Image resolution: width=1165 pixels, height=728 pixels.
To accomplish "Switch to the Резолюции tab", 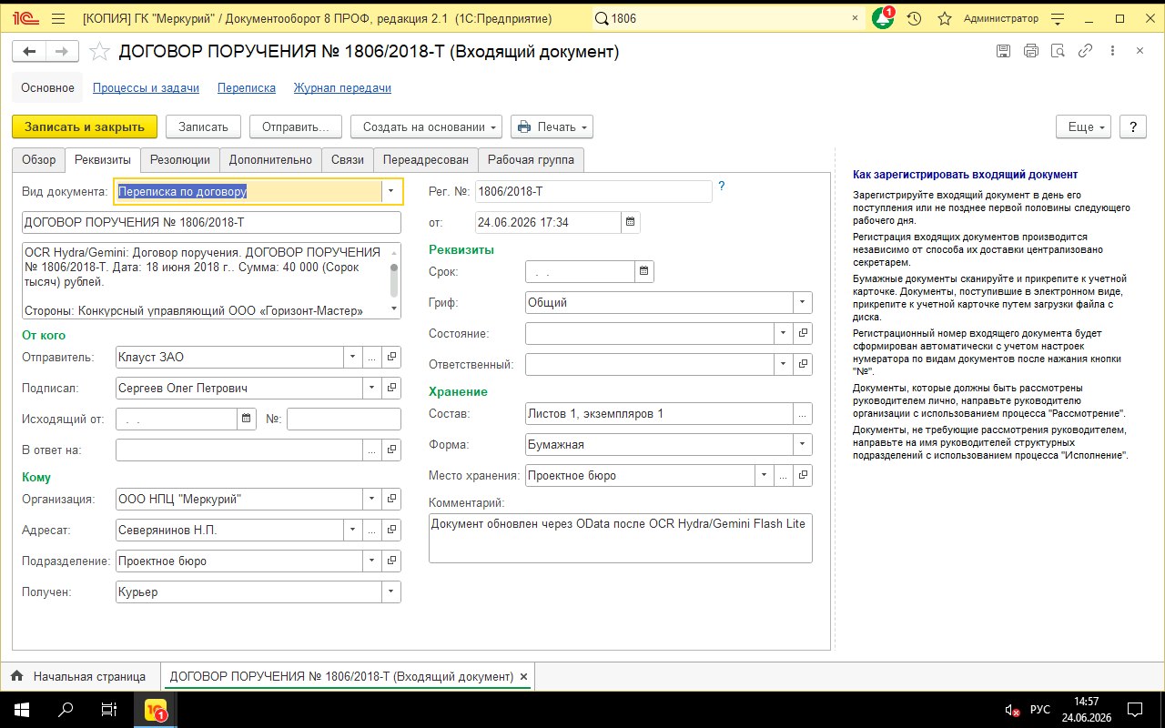I will [x=180, y=159].
